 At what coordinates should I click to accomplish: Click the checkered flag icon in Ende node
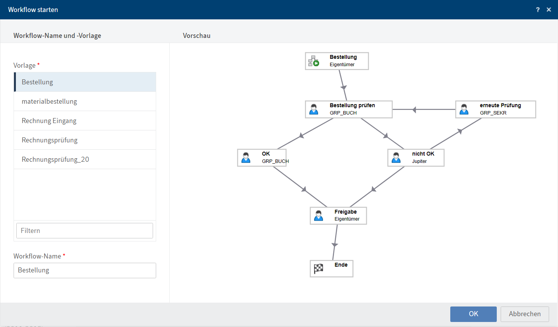coord(319,269)
